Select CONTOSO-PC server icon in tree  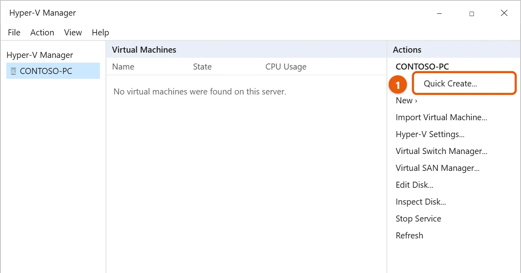point(13,71)
